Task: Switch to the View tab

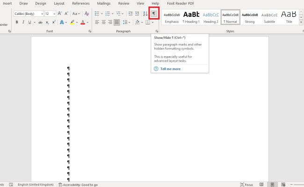Action: pyautogui.click(x=140, y=3)
